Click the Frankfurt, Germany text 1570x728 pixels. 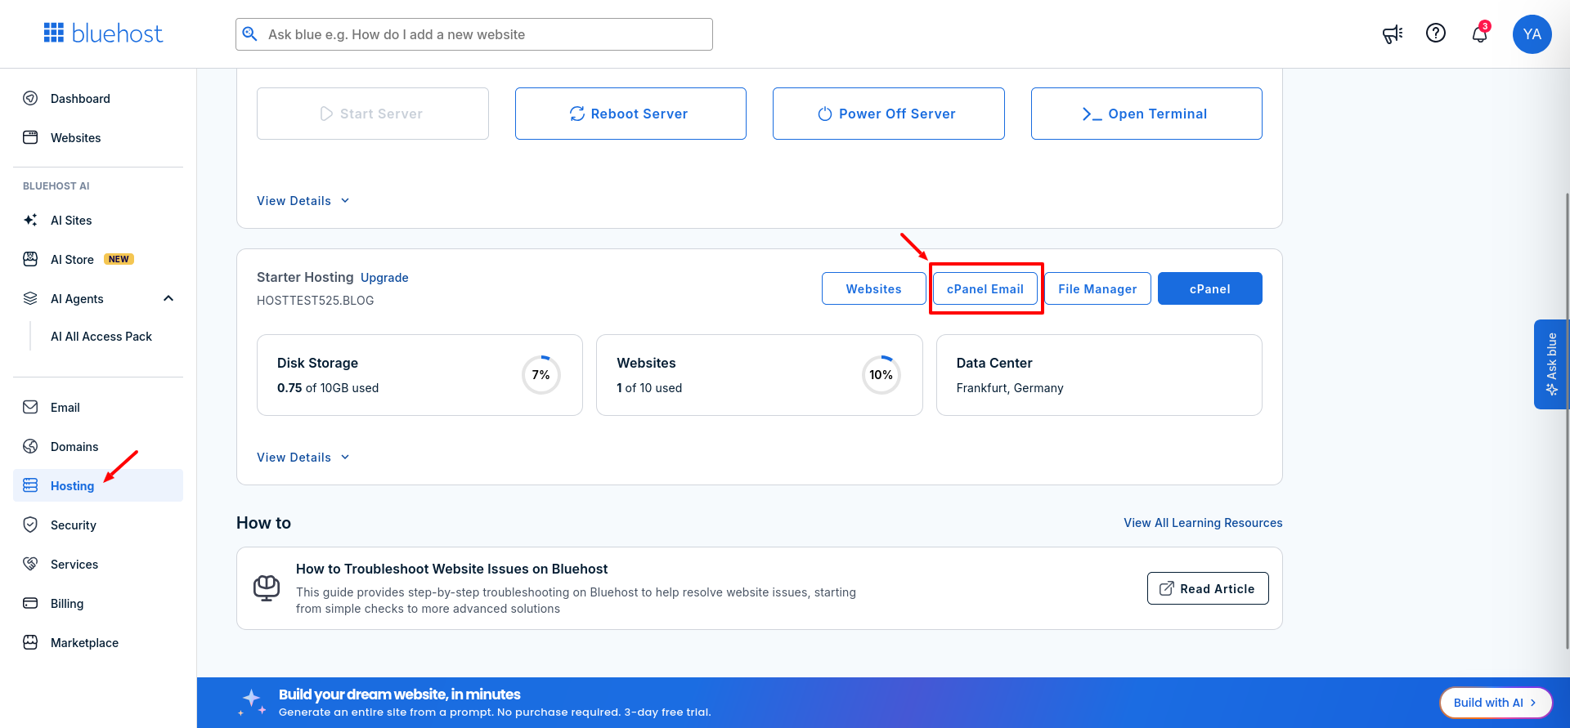(1010, 388)
